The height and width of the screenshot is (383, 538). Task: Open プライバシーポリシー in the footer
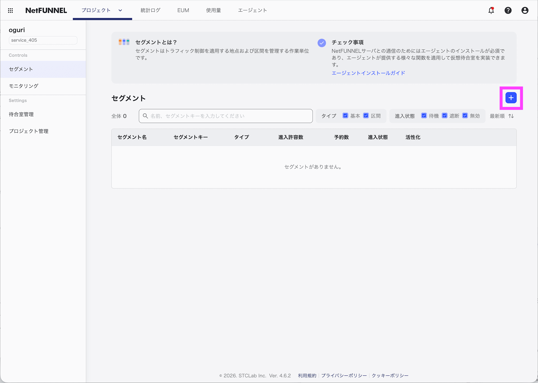click(x=344, y=375)
